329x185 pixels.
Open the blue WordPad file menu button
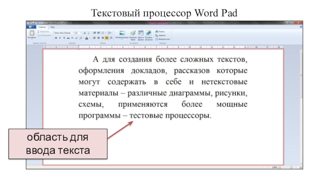pyautogui.click(x=31, y=27)
